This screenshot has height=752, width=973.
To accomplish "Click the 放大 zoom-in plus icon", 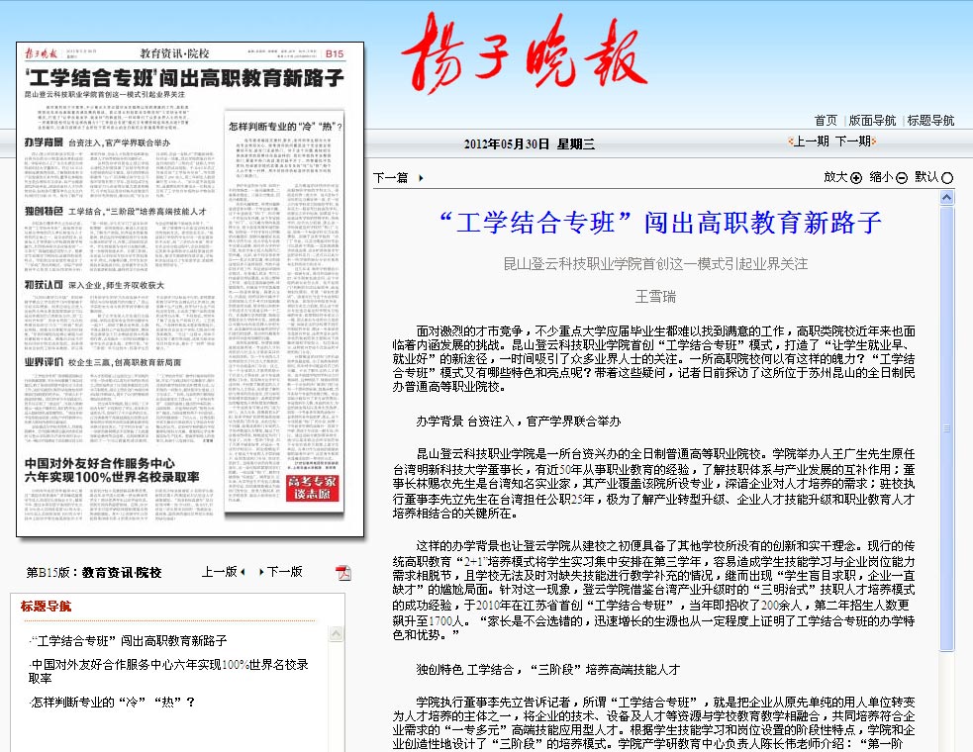I will point(856,178).
